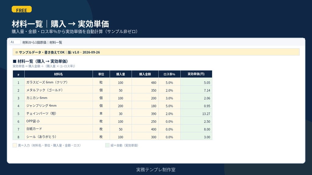Screen dimensions: 312x175
Task: Click effective unit price 13.27
Action: point(196,113)
